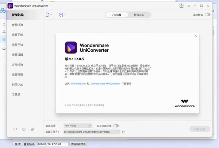Select 视频压缩 in the sidebar
Screen dimensions: 219x148
click(x=17, y=45)
